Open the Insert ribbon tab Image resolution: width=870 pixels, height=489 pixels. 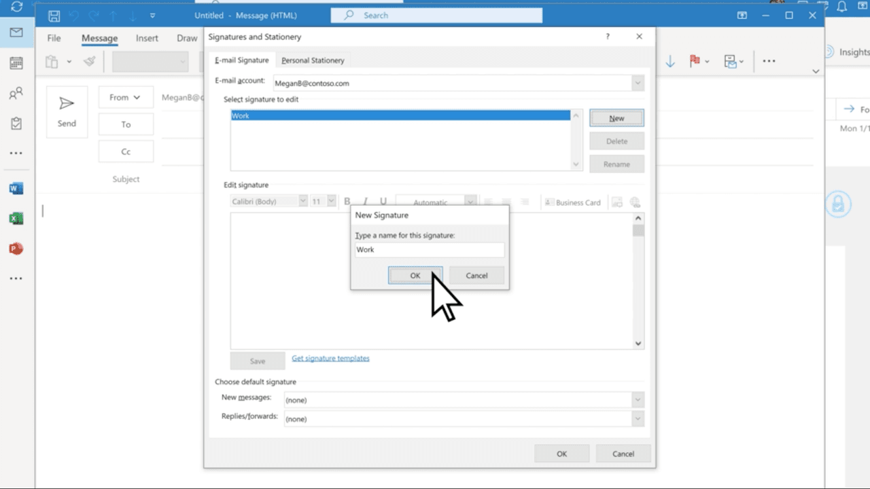tap(147, 38)
